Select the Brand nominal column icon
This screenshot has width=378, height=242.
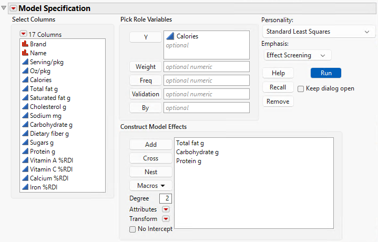coord(25,44)
